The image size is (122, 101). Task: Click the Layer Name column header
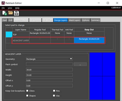(21, 30)
